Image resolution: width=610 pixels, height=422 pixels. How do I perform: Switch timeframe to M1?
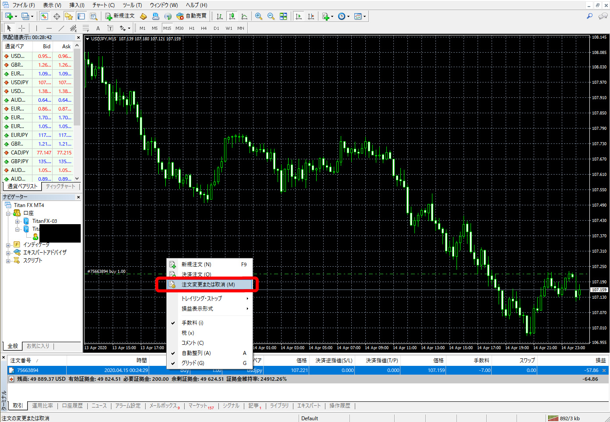[x=143, y=28]
